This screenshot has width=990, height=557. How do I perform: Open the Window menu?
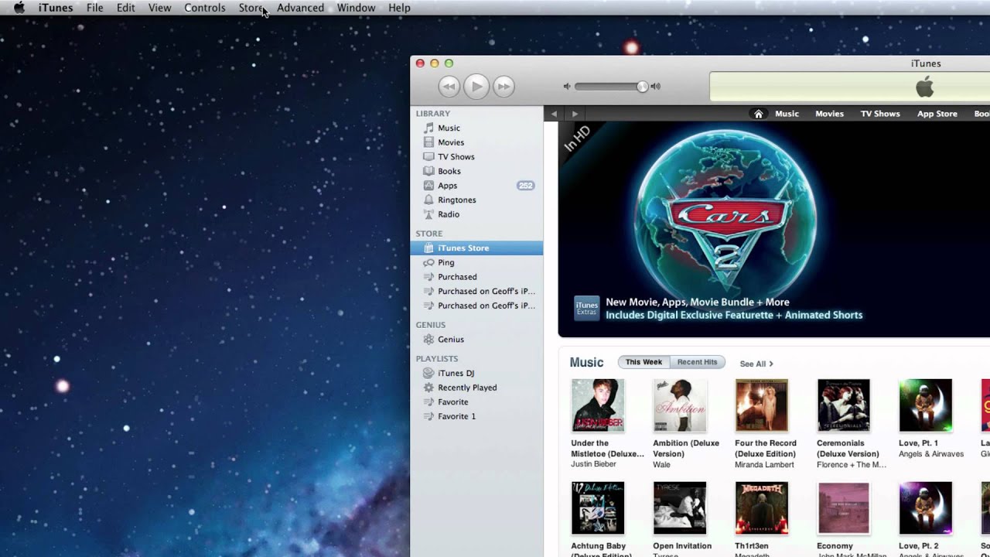click(x=357, y=8)
